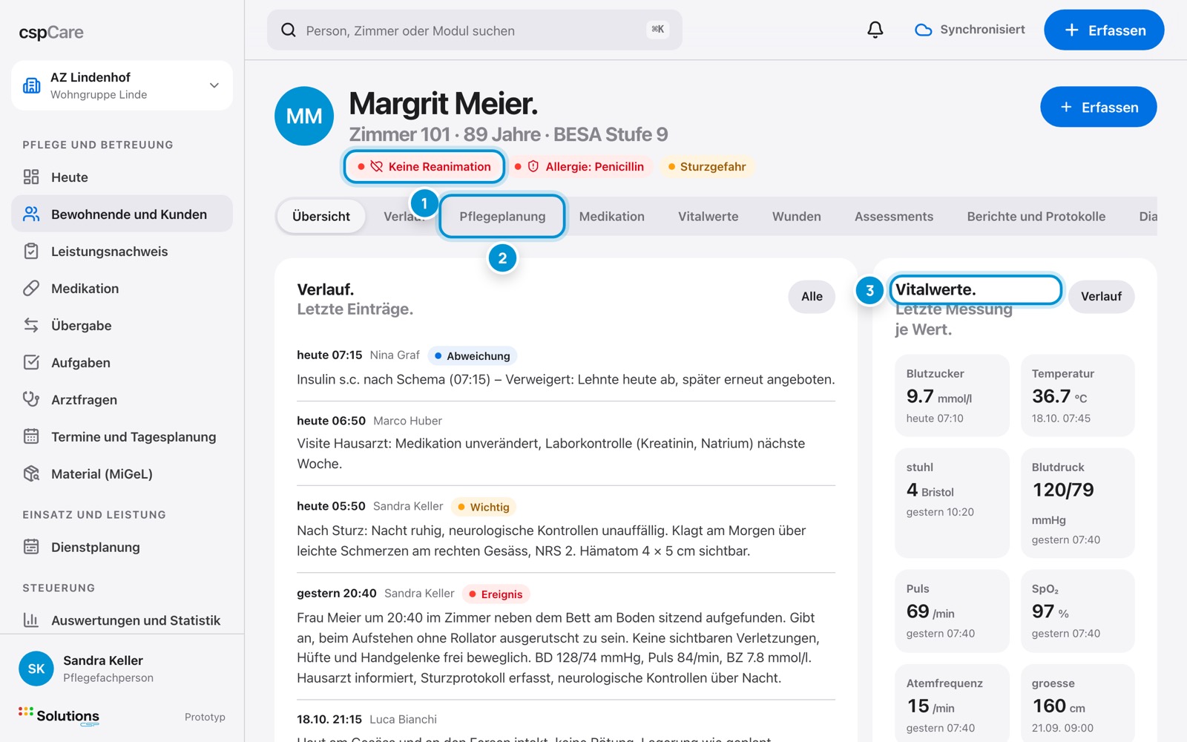This screenshot has height=742, width=1187.
Task: Click the Leistungsnachweis clipboard icon
Action: pyautogui.click(x=31, y=251)
